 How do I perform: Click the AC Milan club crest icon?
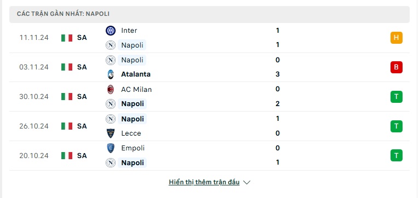tap(110, 89)
